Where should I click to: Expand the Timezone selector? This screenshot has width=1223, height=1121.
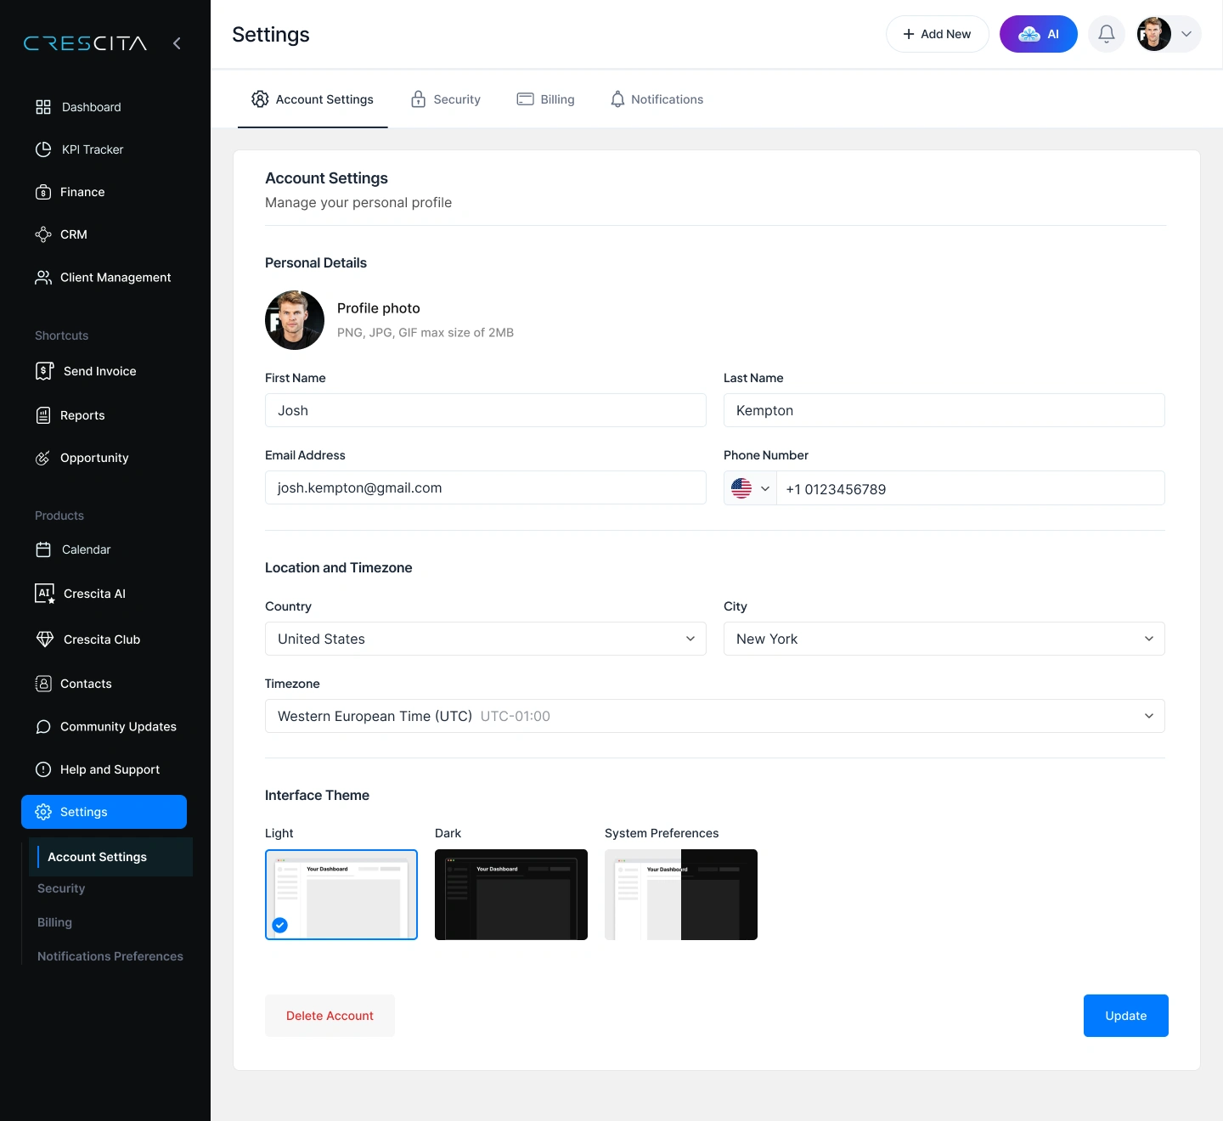pyautogui.click(x=714, y=716)
